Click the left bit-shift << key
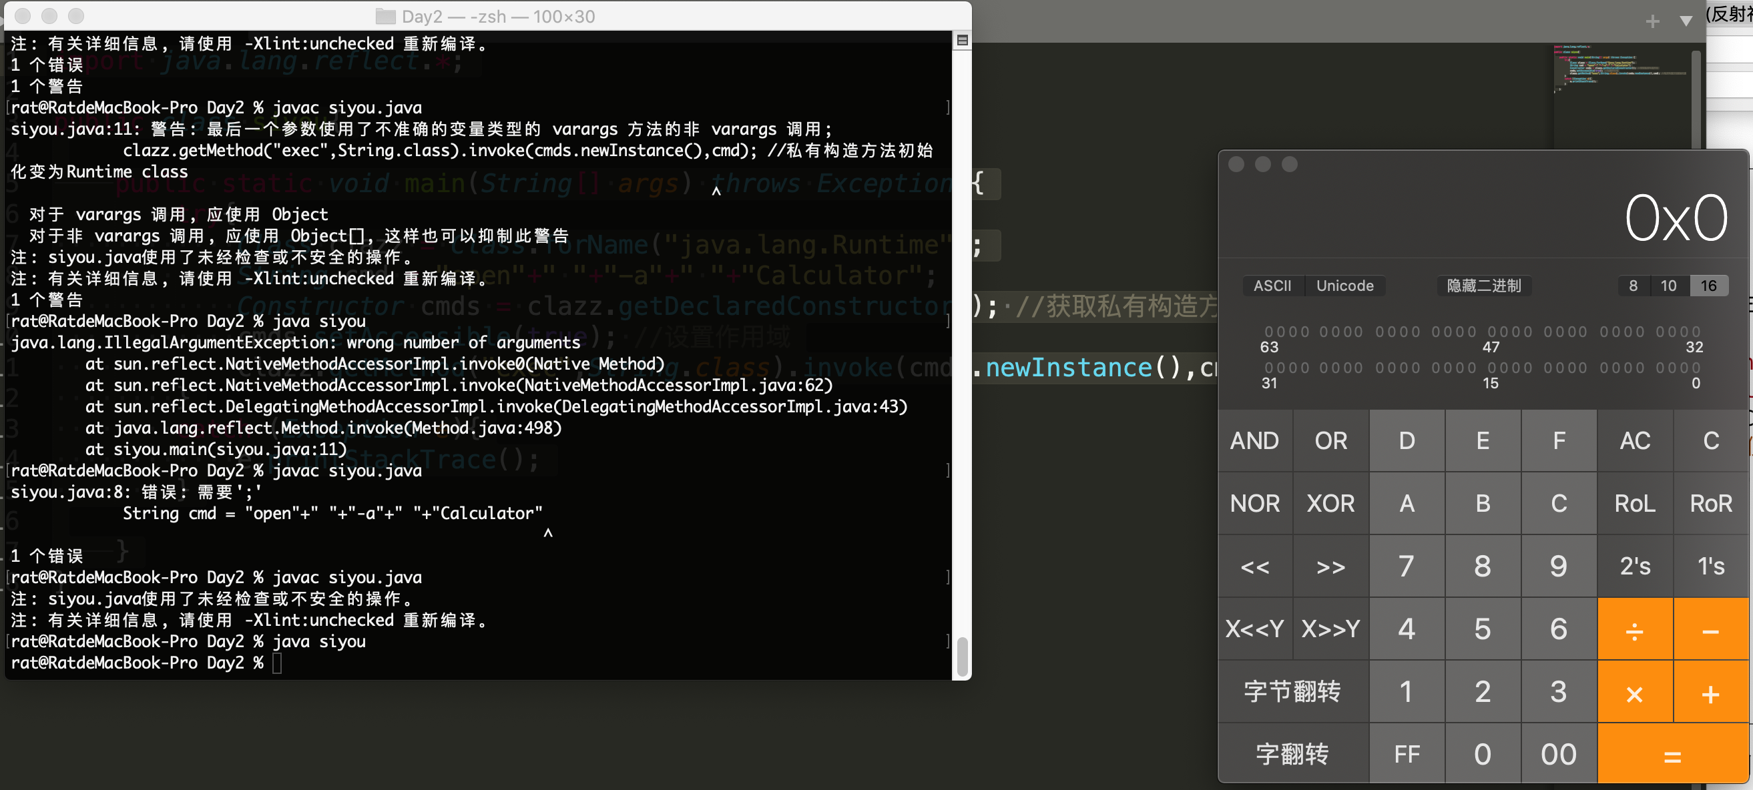The image size is (1753, 790). 1254,566
